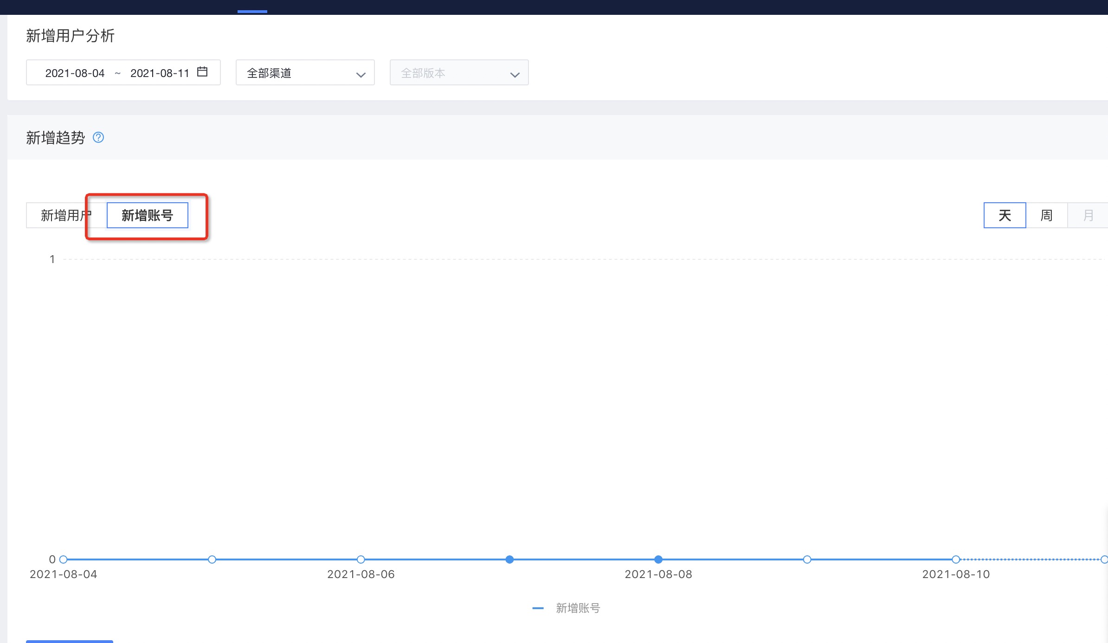Select the 2021-08-06 data point

coord(361,559)
